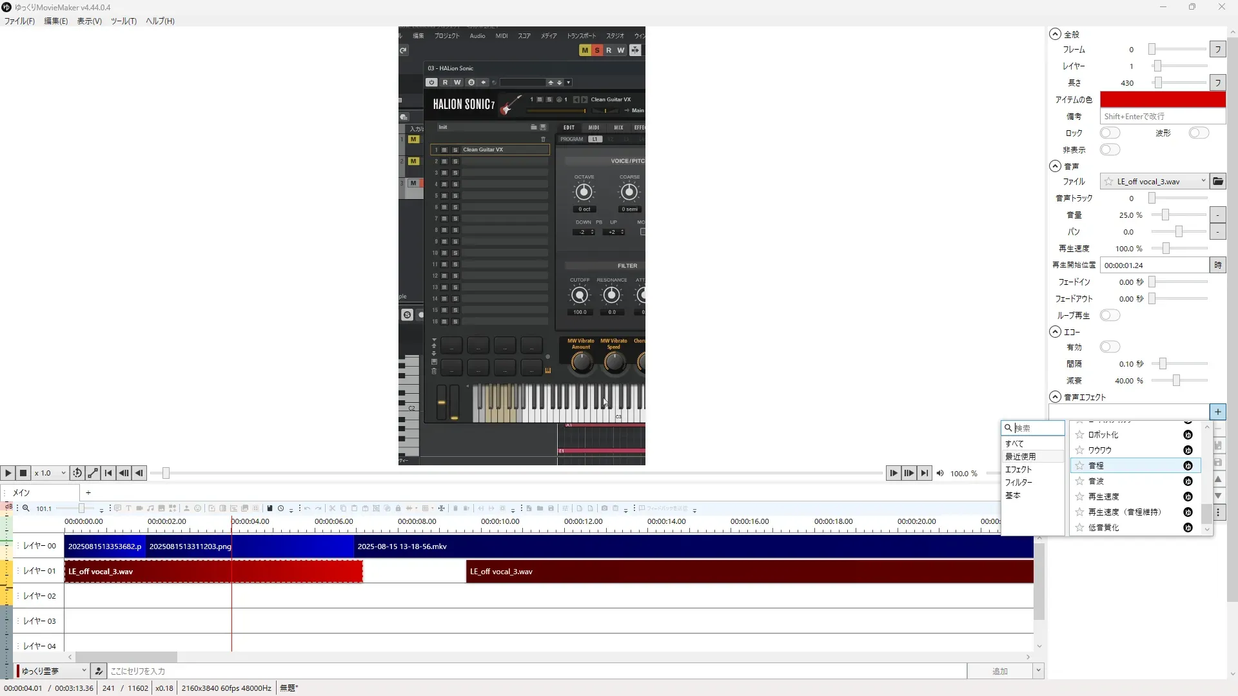Open the ファイル(F) menu

(x=19, y=21)
